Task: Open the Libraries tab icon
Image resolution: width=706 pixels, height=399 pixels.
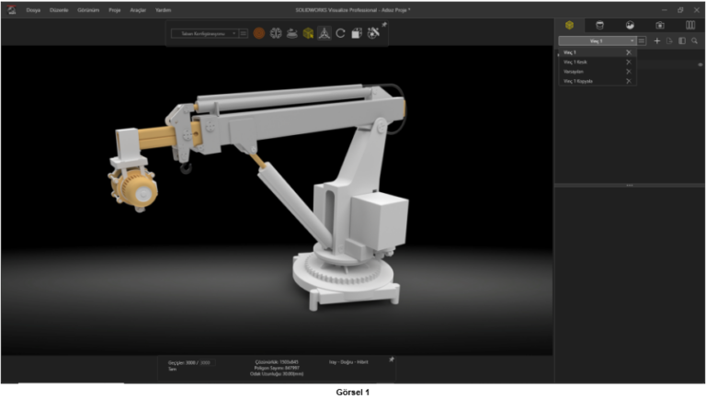Action: [x=690, y=25]
